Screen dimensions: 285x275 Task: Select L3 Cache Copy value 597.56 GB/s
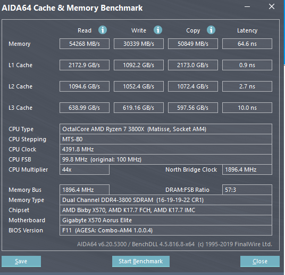193,108
